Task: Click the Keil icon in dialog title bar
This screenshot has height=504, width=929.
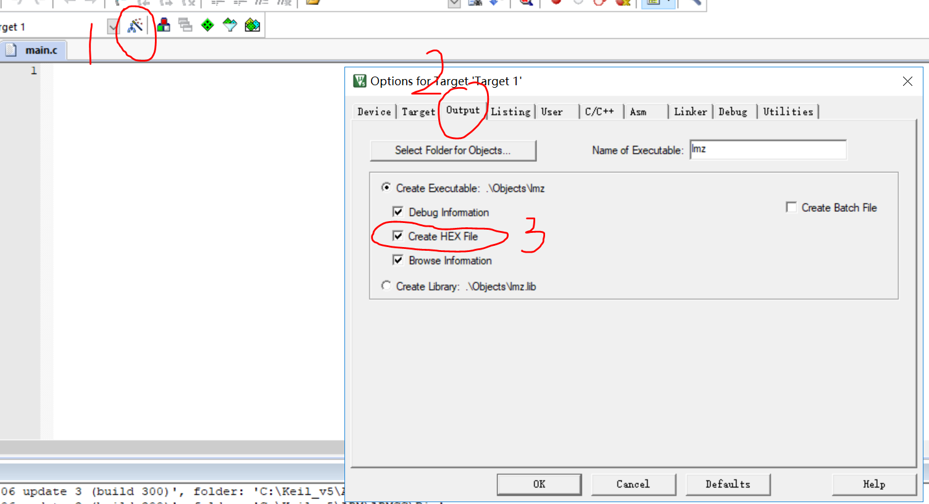Action: [x=359, y=81]
